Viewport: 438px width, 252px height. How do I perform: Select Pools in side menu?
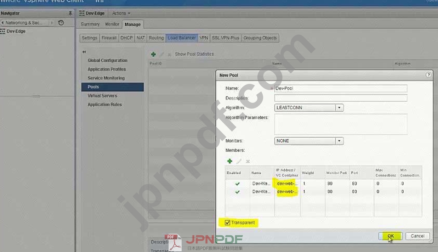tap(113, 87)
